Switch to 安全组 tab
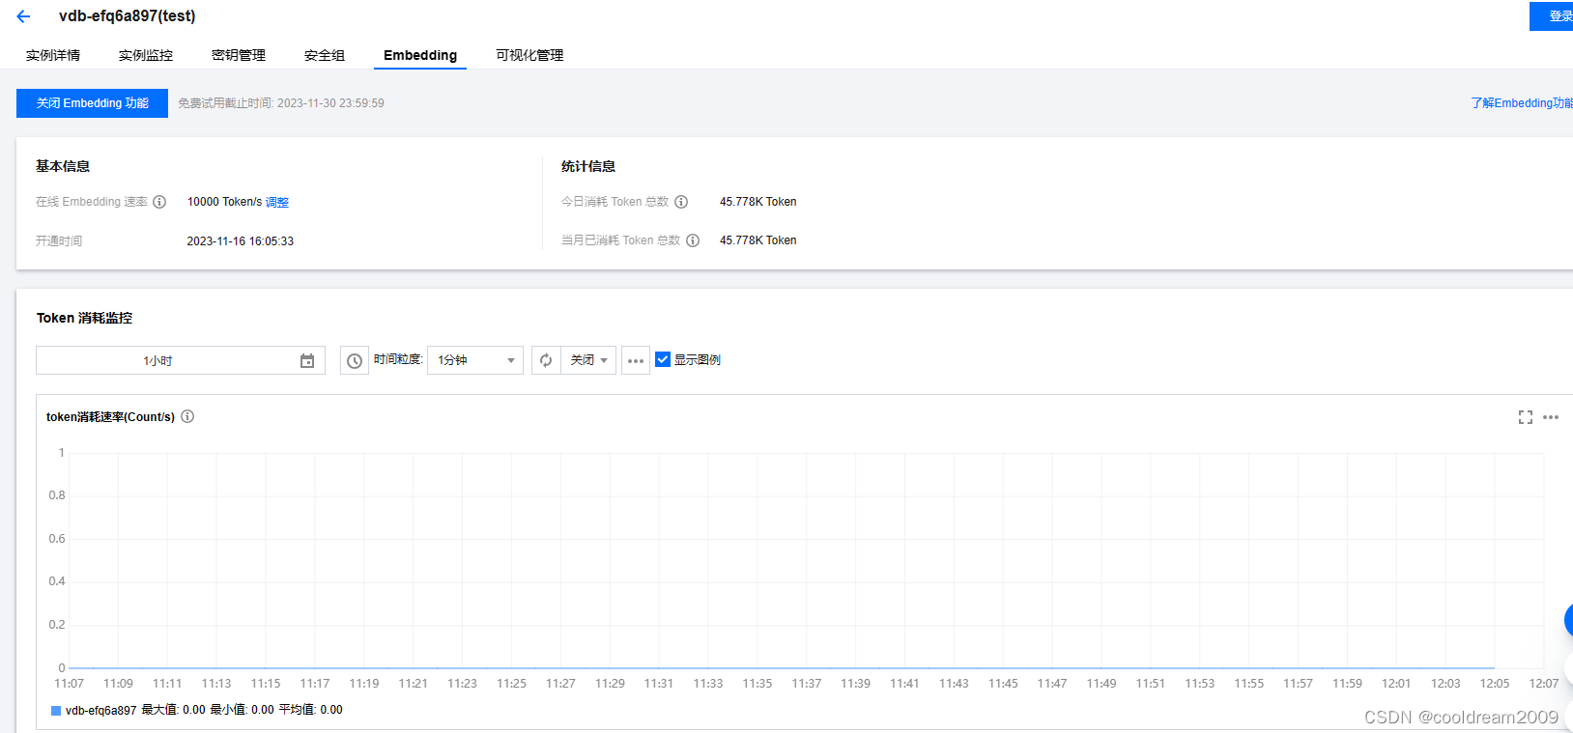The image size is (1573, 733). pyautogui.click(x=325, y=55)
